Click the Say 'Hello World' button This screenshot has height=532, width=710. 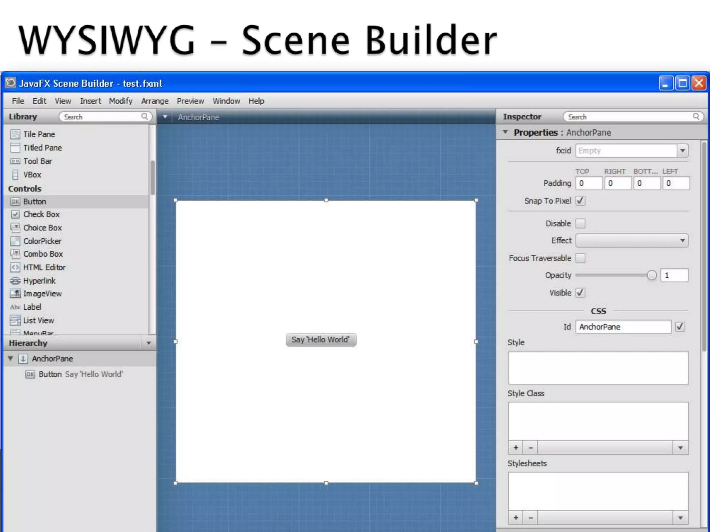pos(321,340)
